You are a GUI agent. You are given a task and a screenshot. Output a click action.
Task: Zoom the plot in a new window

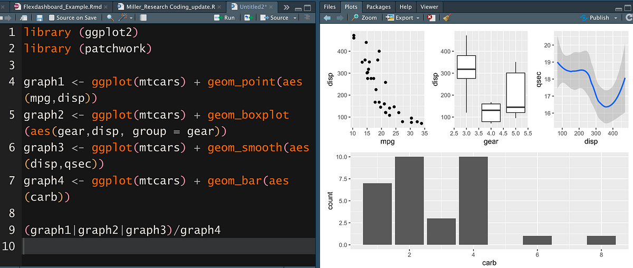point(365,17)
